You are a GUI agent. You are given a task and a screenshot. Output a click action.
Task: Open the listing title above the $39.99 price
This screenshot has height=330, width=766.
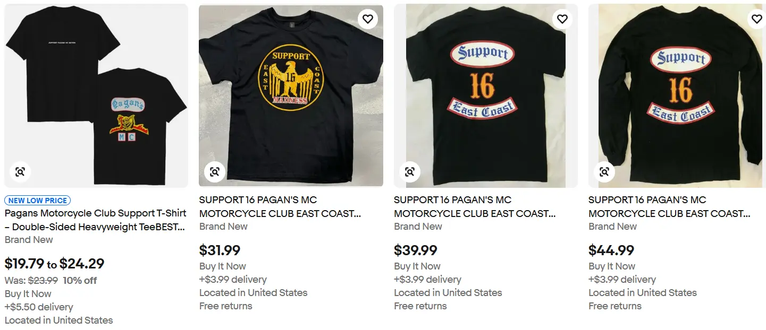point(474,207)
